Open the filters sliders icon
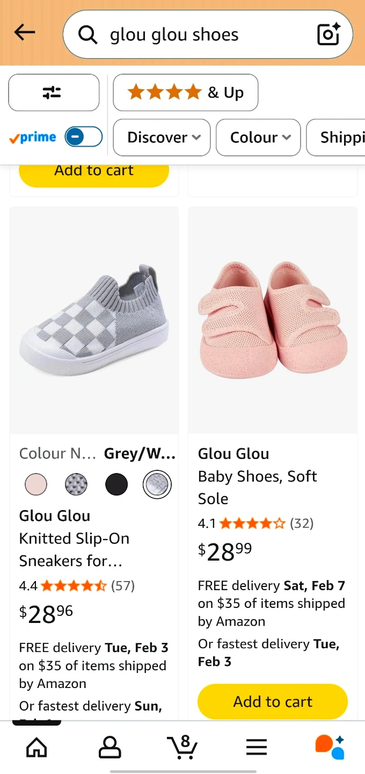 [54, 93]
